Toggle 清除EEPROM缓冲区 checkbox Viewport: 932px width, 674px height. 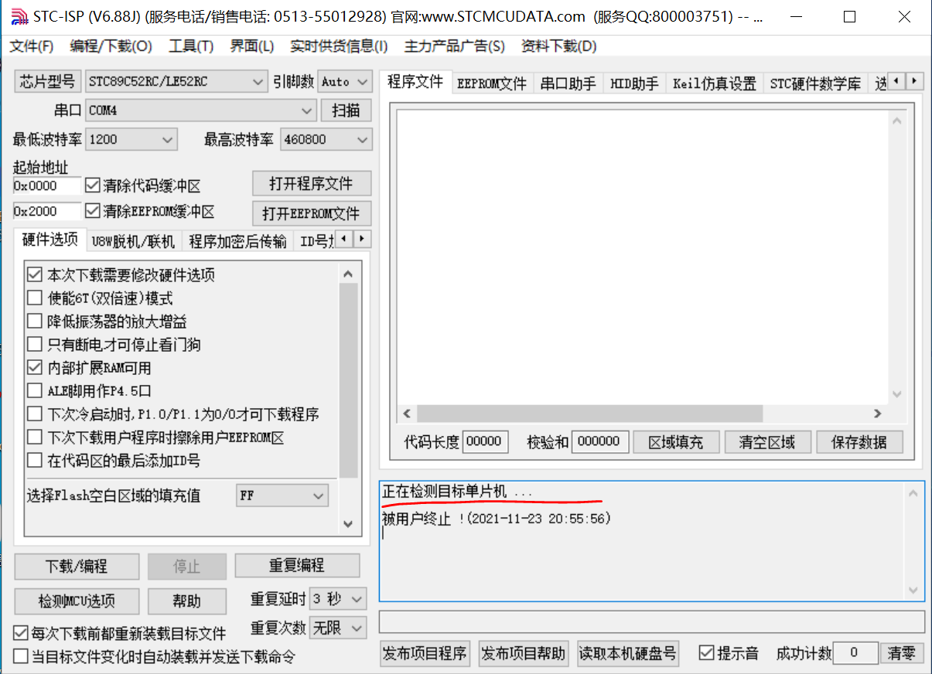tap(93, 211)
